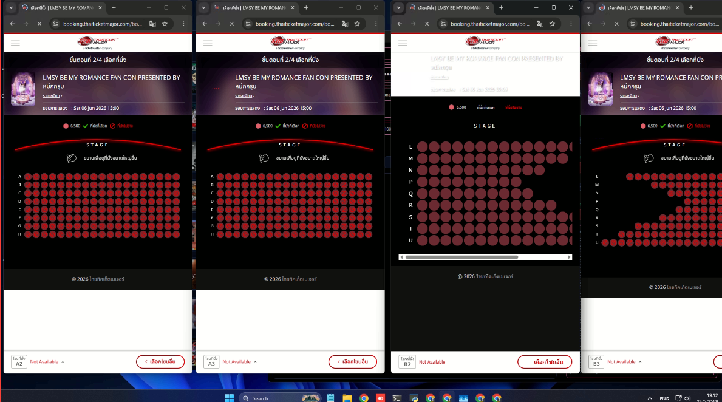Go back in the B3 zone browser window

pyautogui.click(x=590, y=24)
